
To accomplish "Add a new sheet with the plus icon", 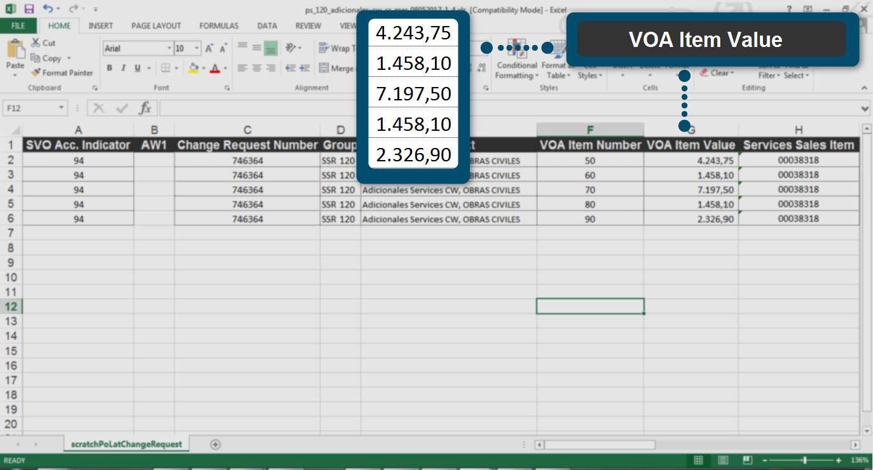I will click(x=215, y=445).
